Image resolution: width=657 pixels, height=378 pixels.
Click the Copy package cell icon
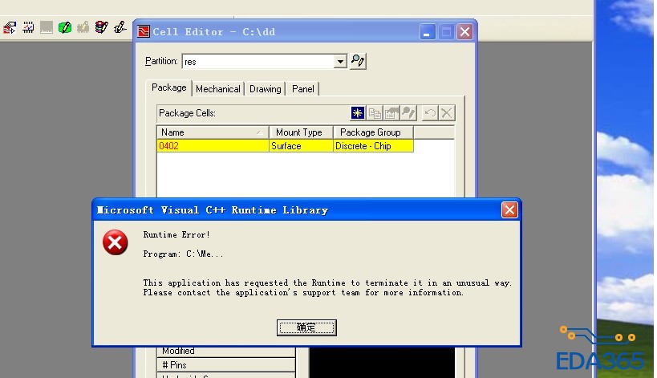[374, 112]
